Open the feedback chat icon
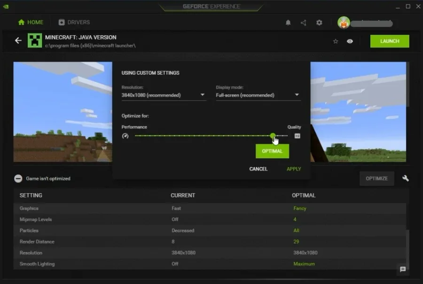 pos(403,269)
